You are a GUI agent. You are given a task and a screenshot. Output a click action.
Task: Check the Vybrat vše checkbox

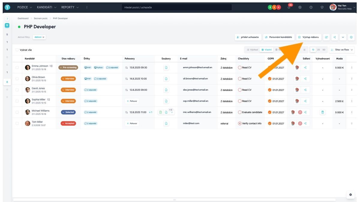point(17,50)
